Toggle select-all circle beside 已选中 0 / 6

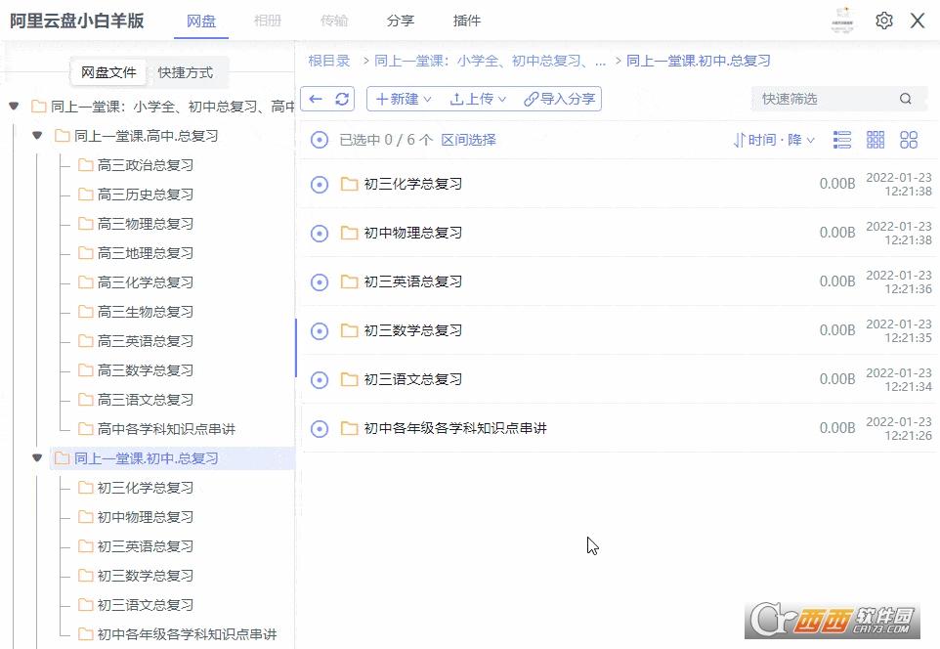(x=319, y=140)
